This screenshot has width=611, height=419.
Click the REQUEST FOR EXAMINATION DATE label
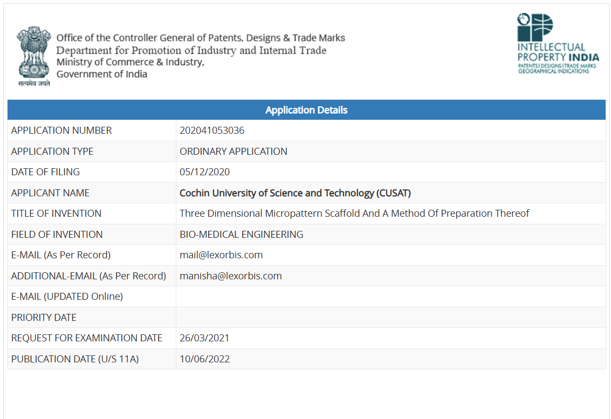pyautogui.click(x=86, y=338)
